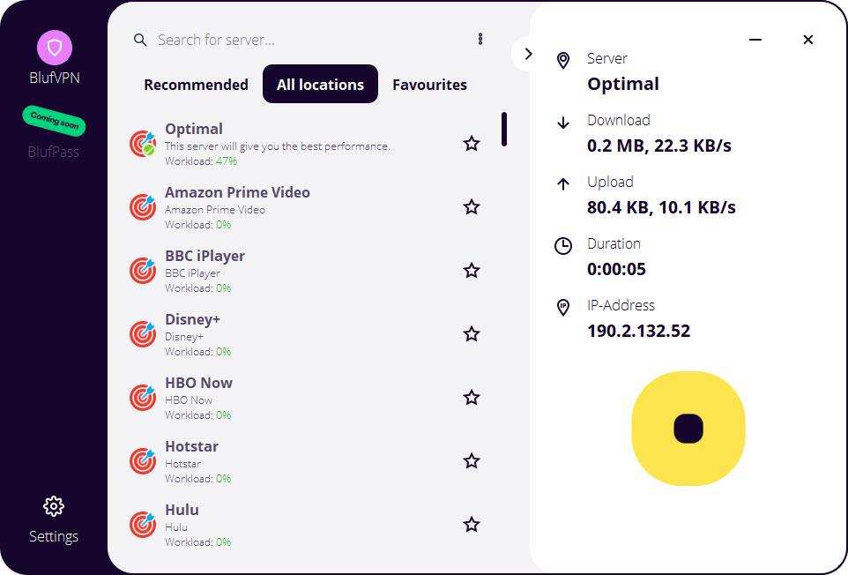Favourite HBO Now with its star
The height and width of the screenshot is (575, 848).
click(472, 398)
